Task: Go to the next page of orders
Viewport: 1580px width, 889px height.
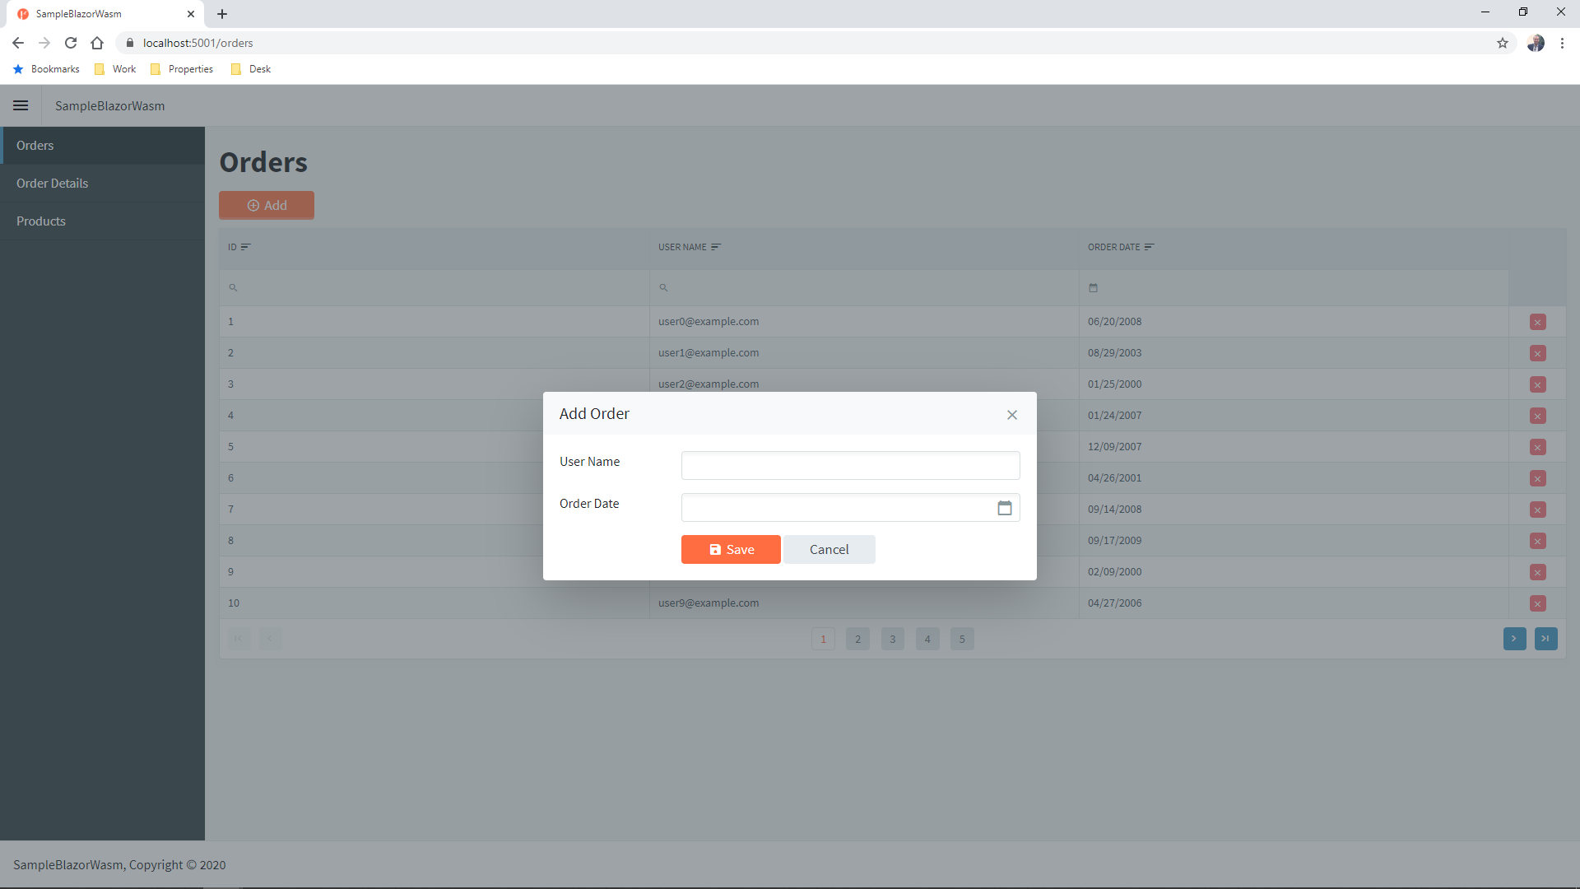Action: tap(1514, 639)
